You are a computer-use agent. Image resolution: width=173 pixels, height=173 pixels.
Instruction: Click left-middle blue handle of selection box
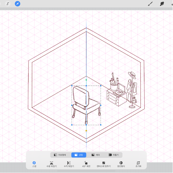[x=72, y=105]
